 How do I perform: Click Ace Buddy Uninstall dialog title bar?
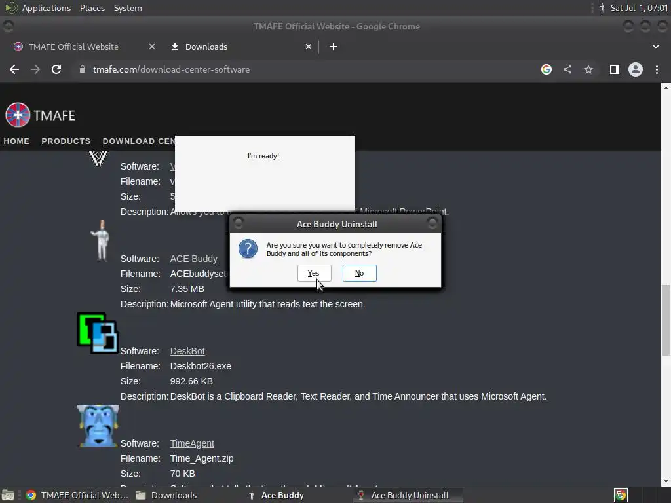tap(335, 224)
